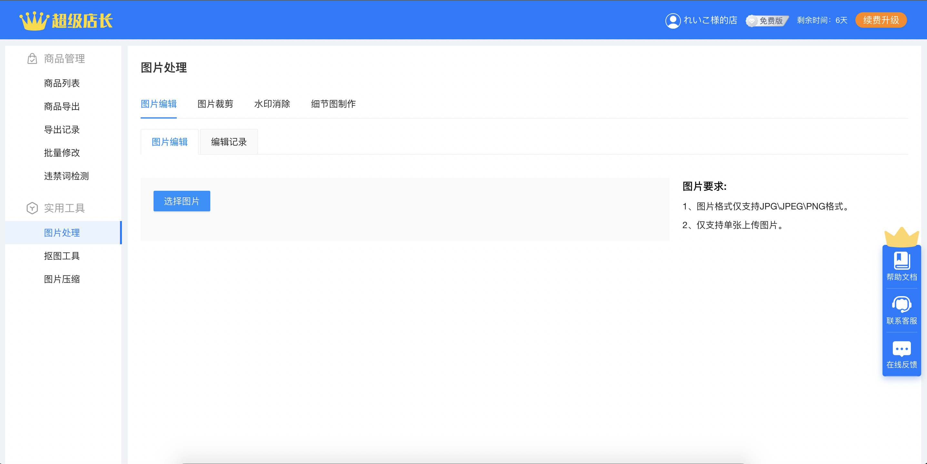Switch to the 细节图制作 tab

333,104
